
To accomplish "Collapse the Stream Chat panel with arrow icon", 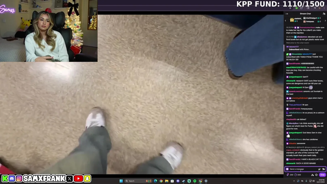I will (x=287, y=14).
